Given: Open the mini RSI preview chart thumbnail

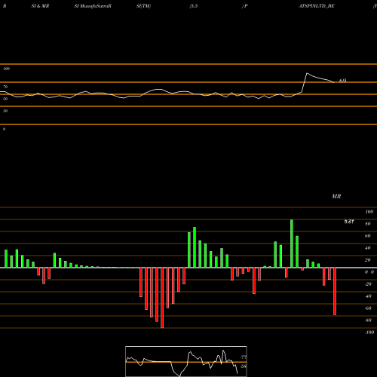Looking at the screenshot, I should [186, 361].
